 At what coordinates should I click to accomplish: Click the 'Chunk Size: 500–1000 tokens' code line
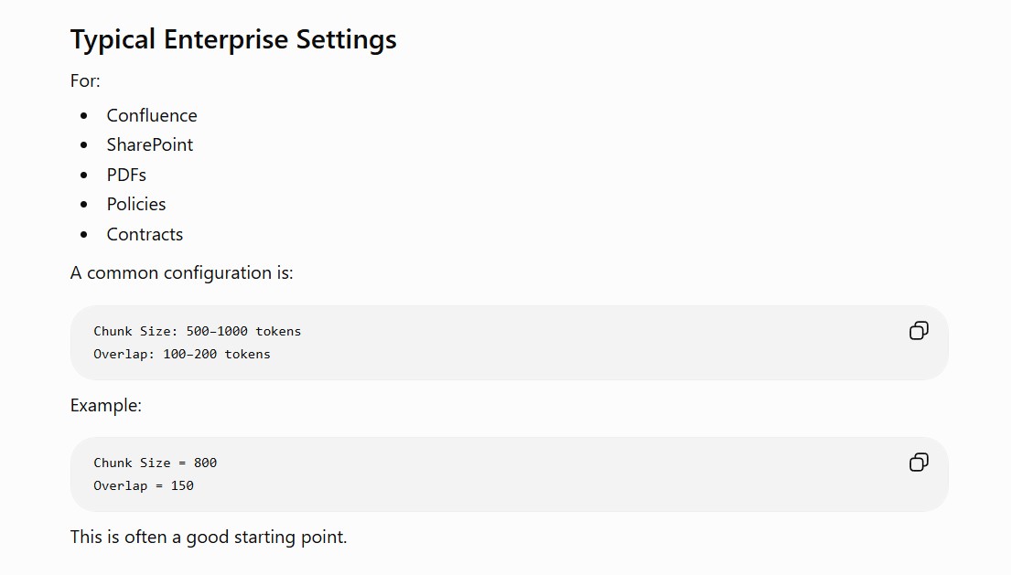(x=198, y=331)
